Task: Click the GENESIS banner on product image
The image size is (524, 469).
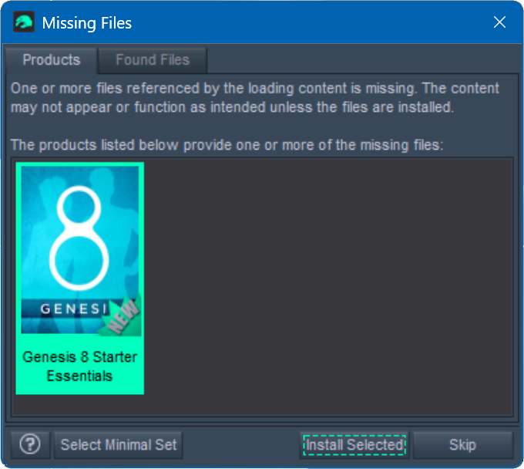Action: coord(74,308)
